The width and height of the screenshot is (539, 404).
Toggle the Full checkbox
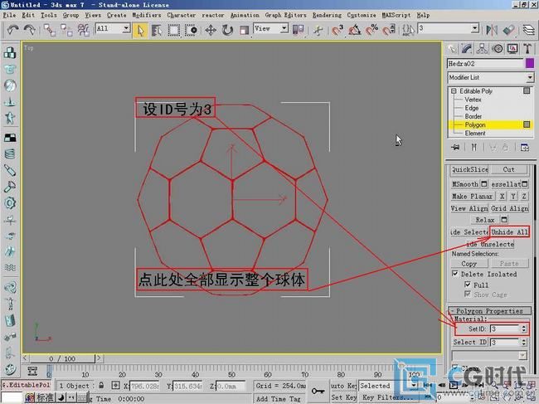tap(468, 285)
